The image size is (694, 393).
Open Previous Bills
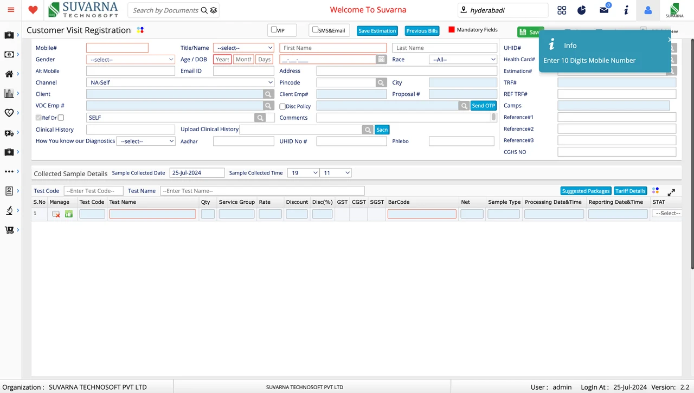coord(422,31)
